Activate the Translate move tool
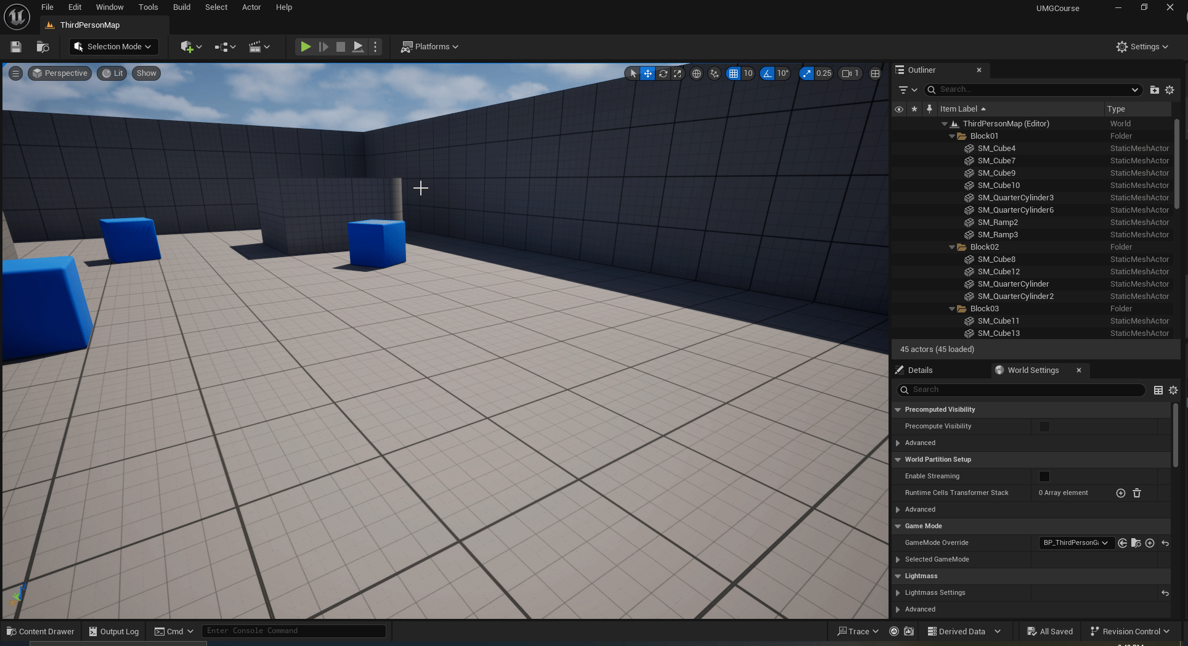Screen dimensions: 1188x646 pyautogui.click(x=648, y=73)
